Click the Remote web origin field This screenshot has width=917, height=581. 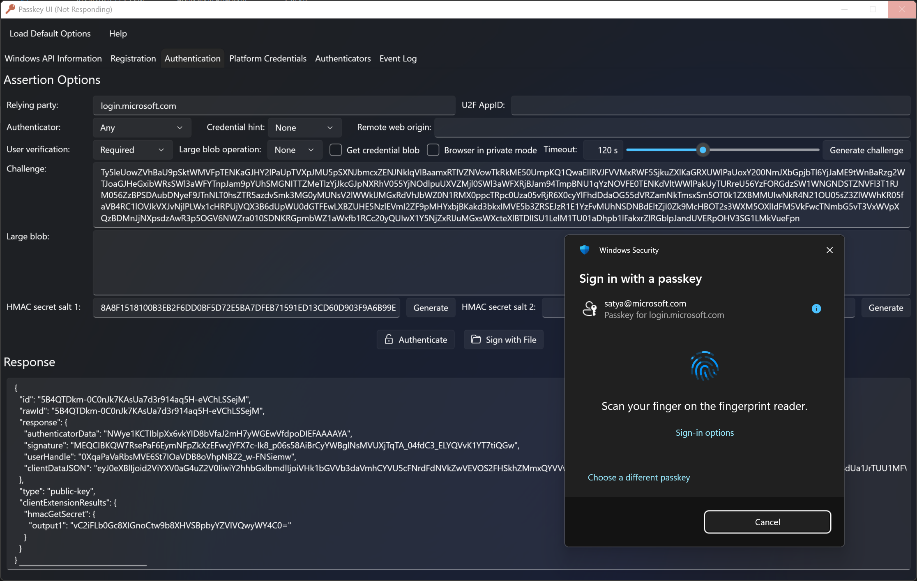click(673, 128)
